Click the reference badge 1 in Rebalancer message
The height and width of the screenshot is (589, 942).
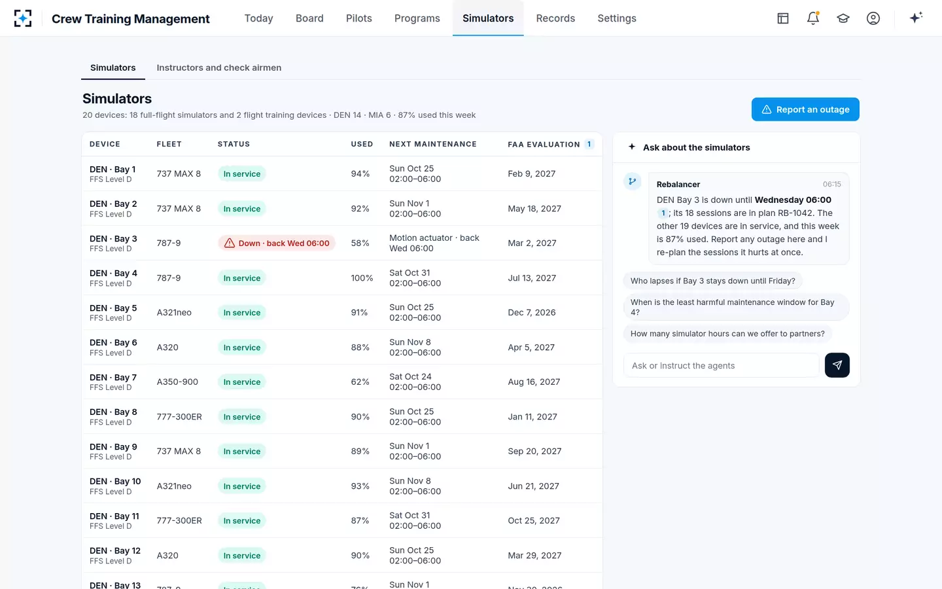click(x=663, y=213)
